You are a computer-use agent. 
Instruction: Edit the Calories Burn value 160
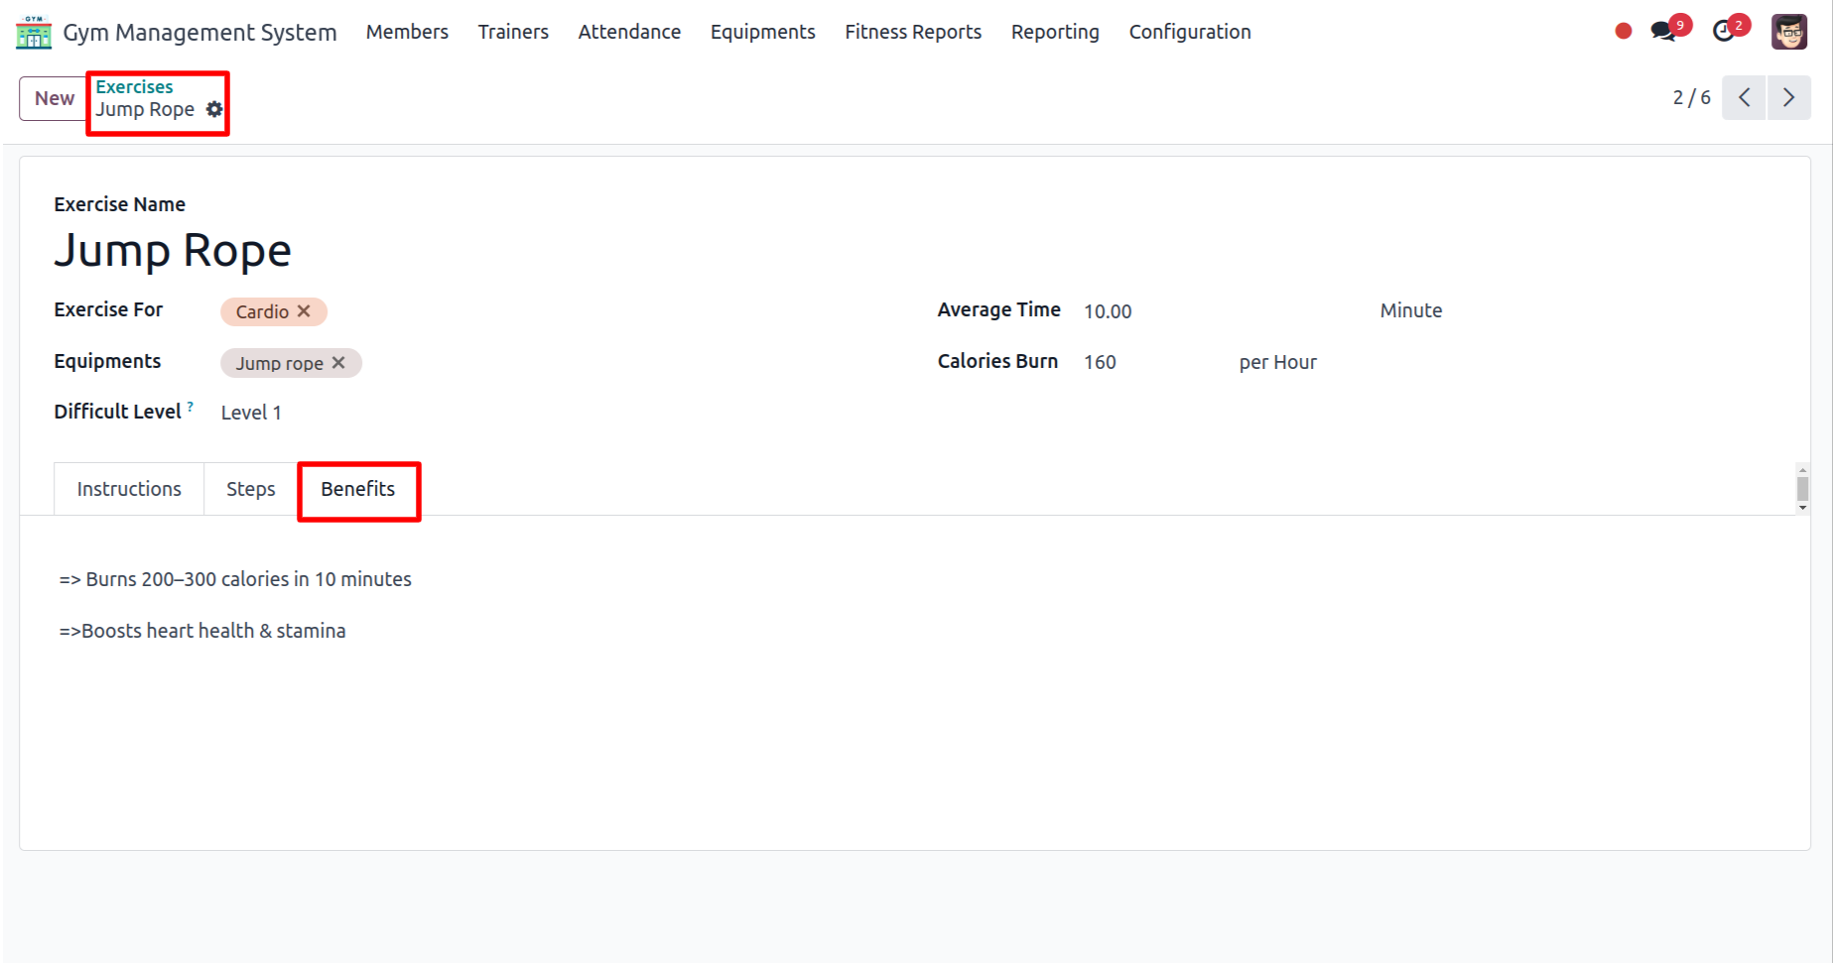click(1100, 362)
